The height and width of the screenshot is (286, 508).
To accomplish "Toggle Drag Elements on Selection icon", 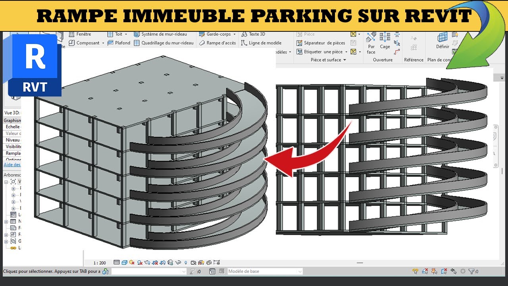I will pyautogui.click(x=454, y=271).
